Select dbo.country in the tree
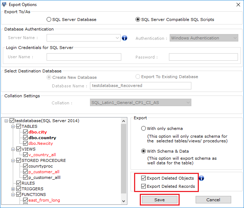The image size is (244, 208). point(42,138)
